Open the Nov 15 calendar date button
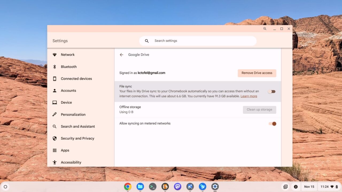The height and width of the screenshot is (192, 342). tap(309, 187)
